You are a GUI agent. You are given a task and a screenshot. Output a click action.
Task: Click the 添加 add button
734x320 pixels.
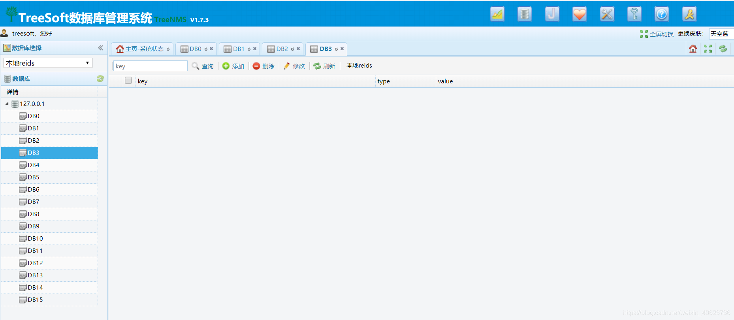coord(233,66)
